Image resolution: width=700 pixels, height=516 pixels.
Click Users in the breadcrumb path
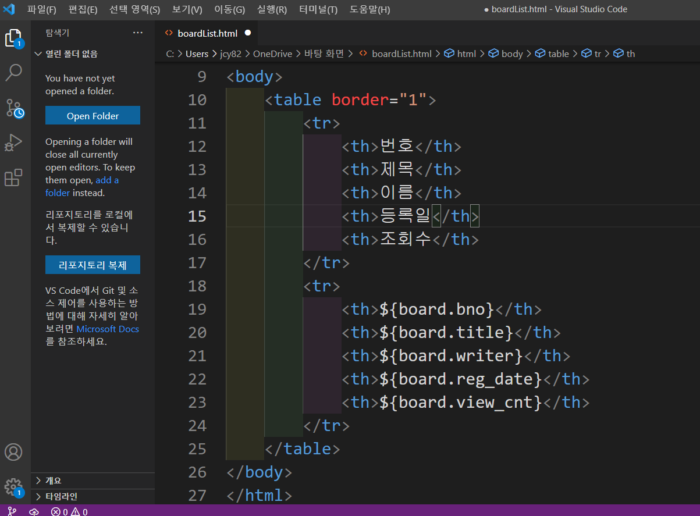point(197,54)
